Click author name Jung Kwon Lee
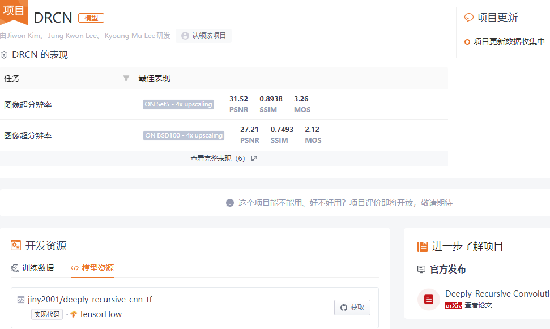 click(73, 36)
